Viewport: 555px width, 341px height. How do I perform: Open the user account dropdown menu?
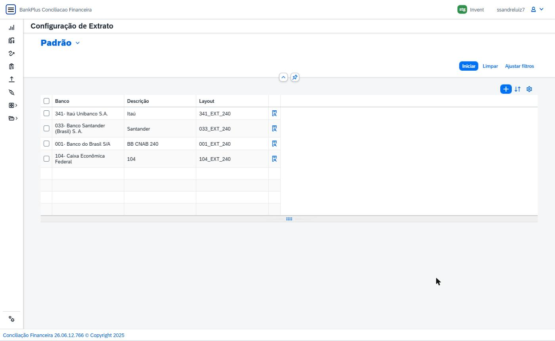538,10
